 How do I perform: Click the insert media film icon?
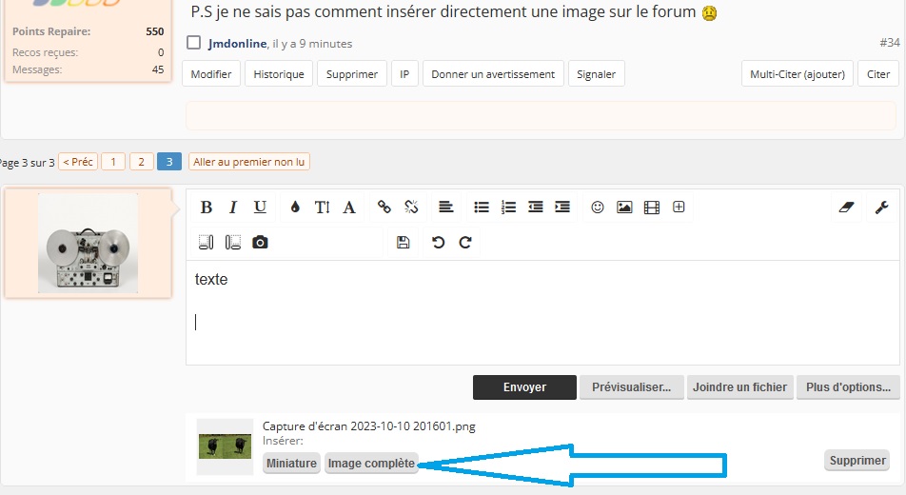[x=652, y=207]
